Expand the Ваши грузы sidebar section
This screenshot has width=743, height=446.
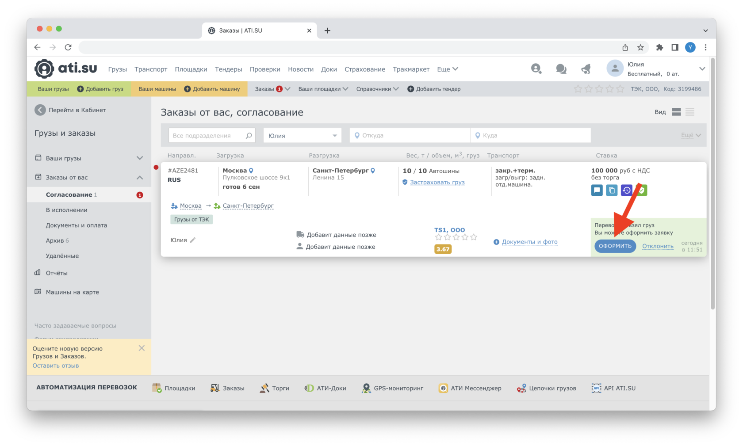pos(140,158)
